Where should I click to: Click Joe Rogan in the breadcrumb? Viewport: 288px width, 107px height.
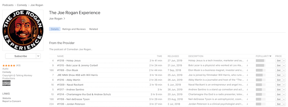point(37,5)
